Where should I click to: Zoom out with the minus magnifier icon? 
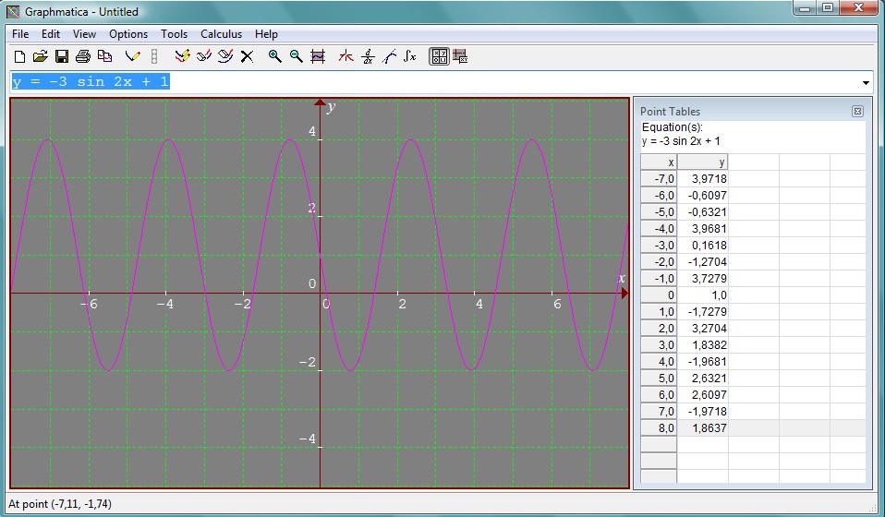(296, 56)
